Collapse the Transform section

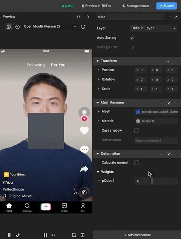98,61
